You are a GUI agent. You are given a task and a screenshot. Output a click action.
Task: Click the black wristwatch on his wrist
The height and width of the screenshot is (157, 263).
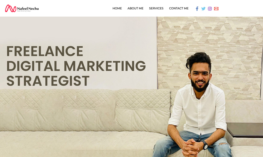coord(205,145)
